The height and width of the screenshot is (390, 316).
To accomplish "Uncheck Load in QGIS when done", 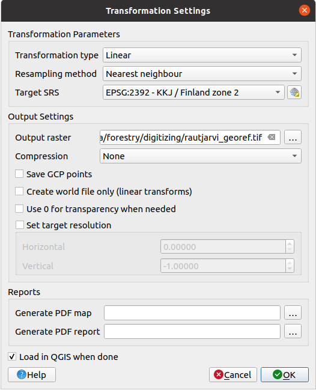I will 12,356.
